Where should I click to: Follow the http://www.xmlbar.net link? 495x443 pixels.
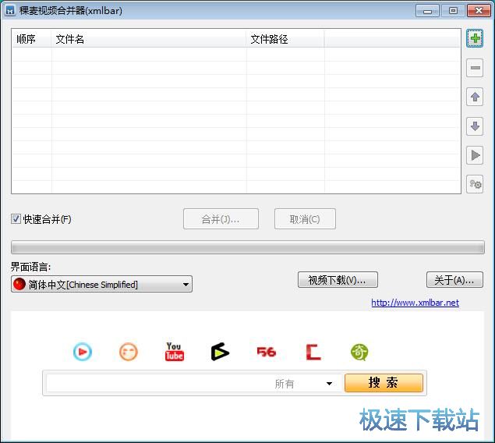coord(415,303)
